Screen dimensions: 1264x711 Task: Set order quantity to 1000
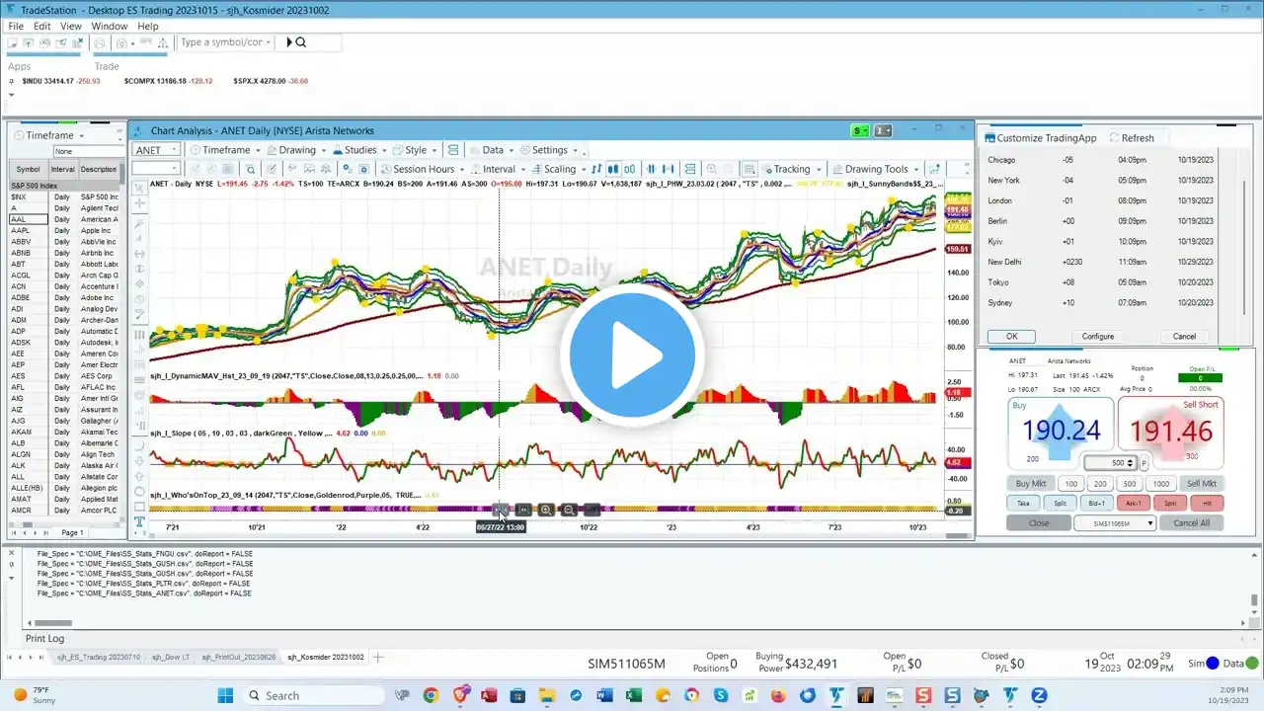1161,484
